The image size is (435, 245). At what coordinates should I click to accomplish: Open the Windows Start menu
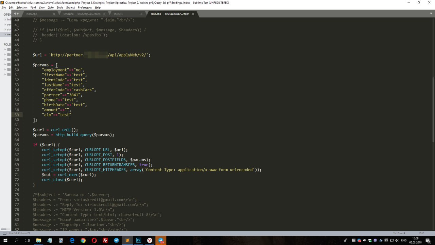coord(5,240)
